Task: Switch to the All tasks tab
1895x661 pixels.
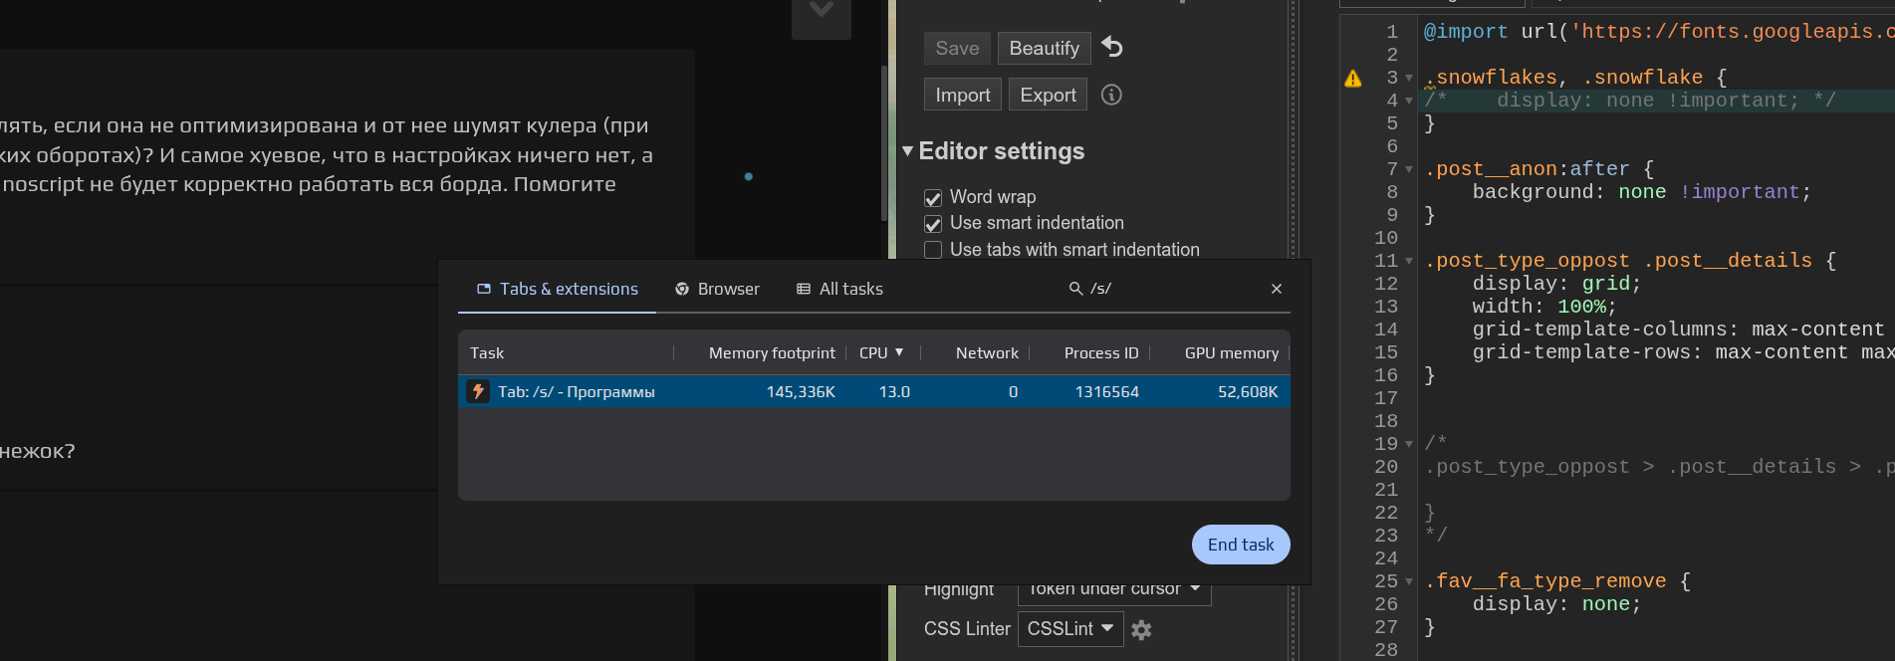Action: click(x=839, y=289)
